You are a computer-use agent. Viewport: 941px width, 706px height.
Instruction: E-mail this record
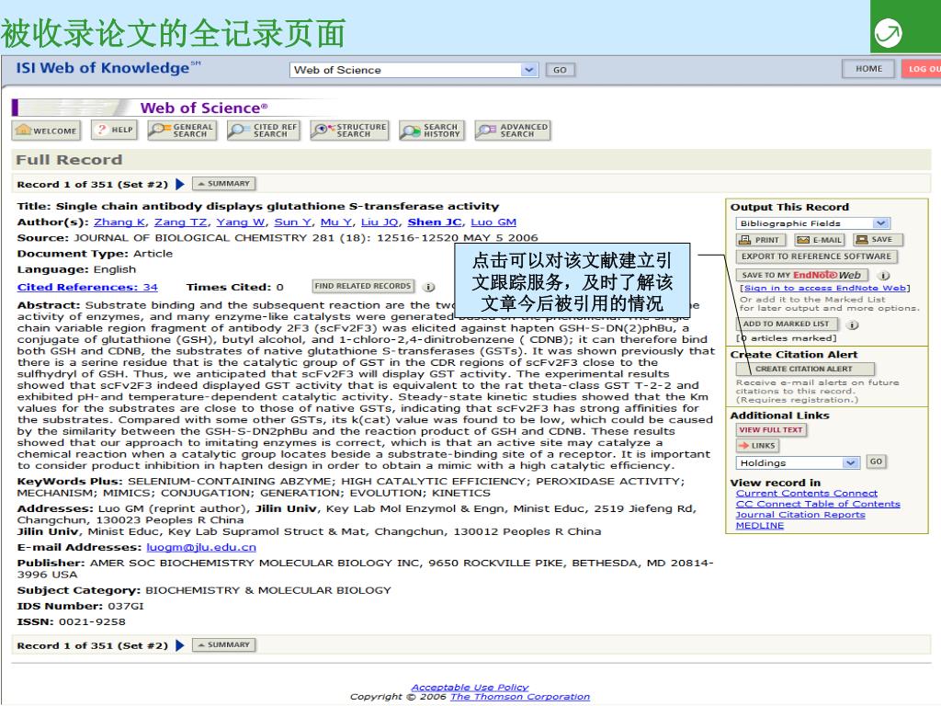819,240
